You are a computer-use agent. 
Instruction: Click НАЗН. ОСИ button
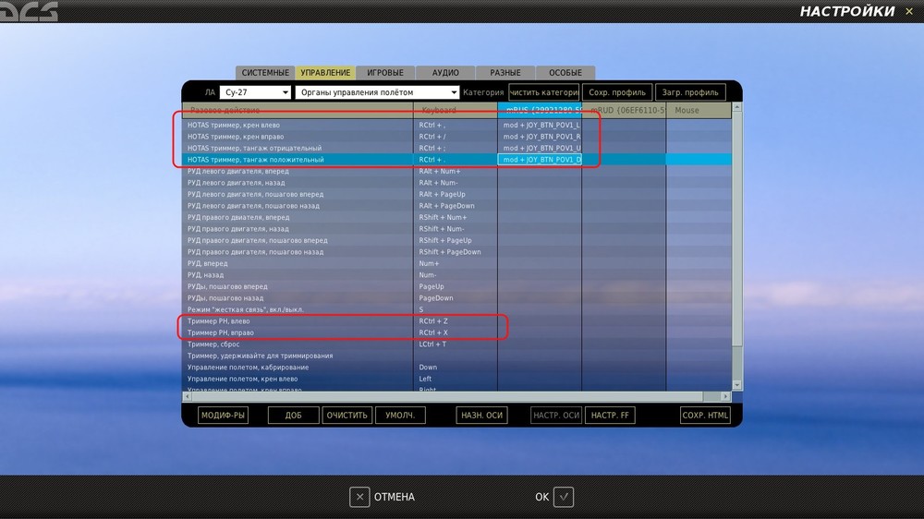[481, 416]
